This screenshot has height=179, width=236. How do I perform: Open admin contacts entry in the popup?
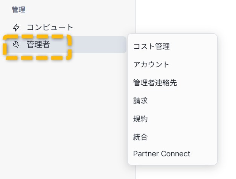[x=155, y=83]
